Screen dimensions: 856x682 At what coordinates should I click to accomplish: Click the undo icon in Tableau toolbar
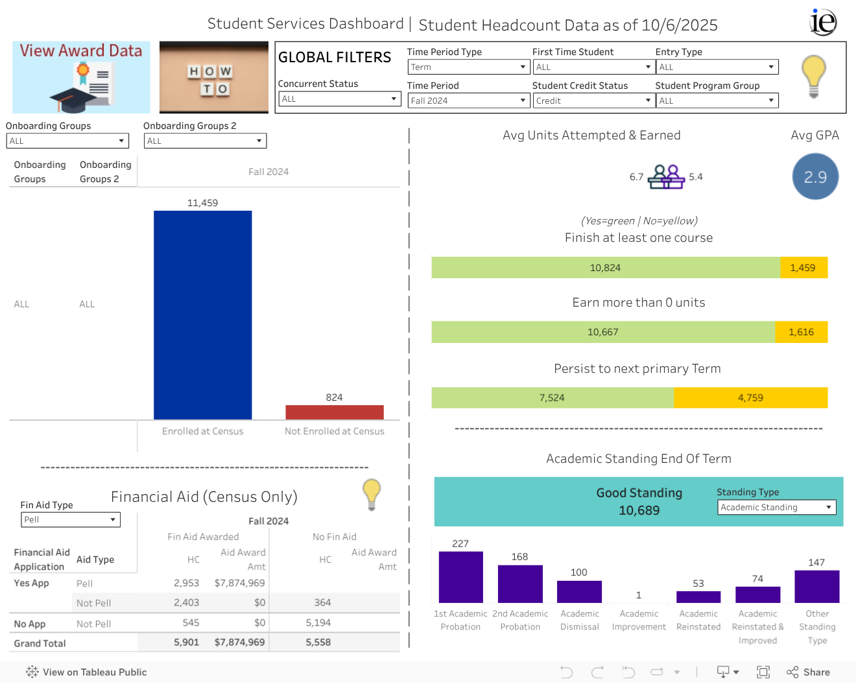566,672
